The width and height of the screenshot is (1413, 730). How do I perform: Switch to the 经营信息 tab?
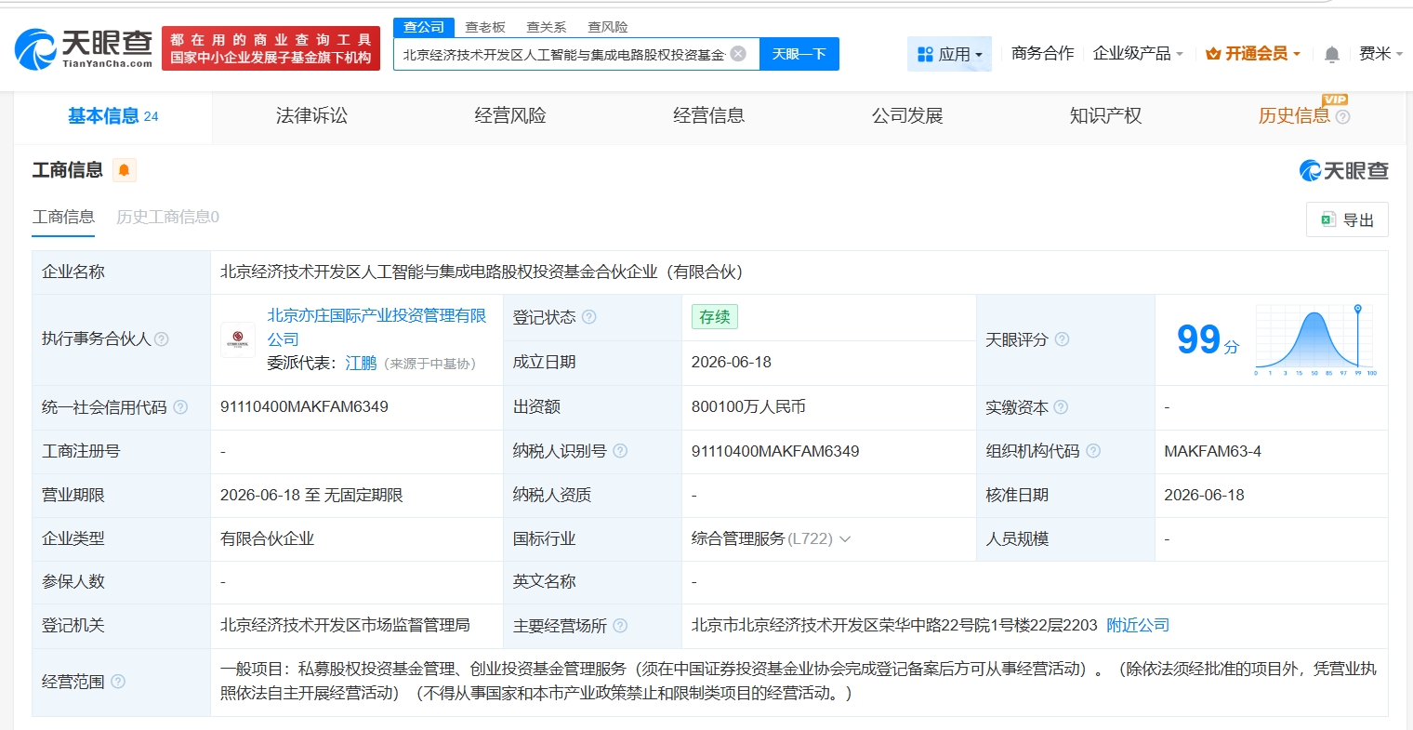click(x=708, y=116)
